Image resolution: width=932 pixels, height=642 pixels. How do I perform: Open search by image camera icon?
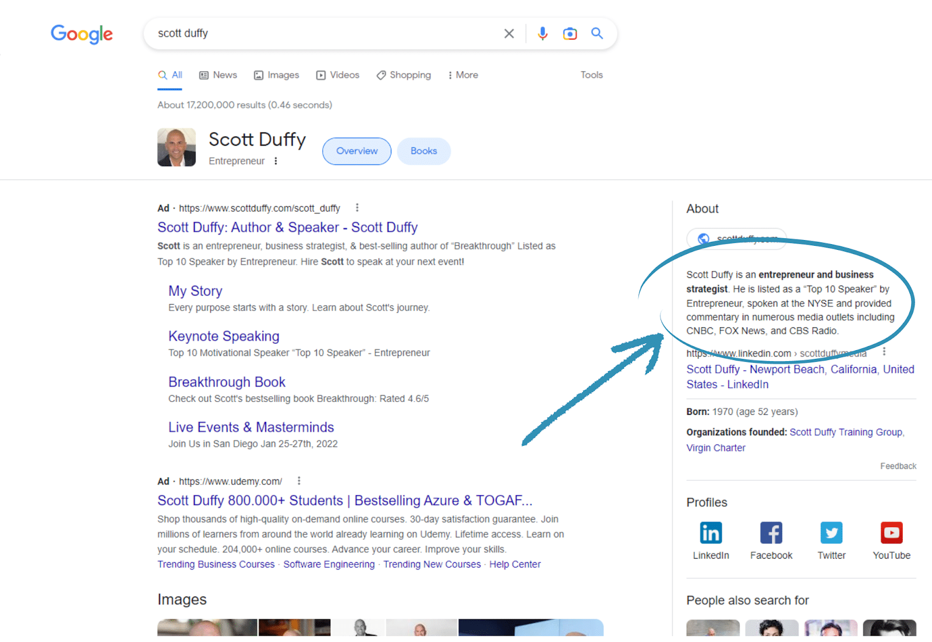[x=570, y=33]
